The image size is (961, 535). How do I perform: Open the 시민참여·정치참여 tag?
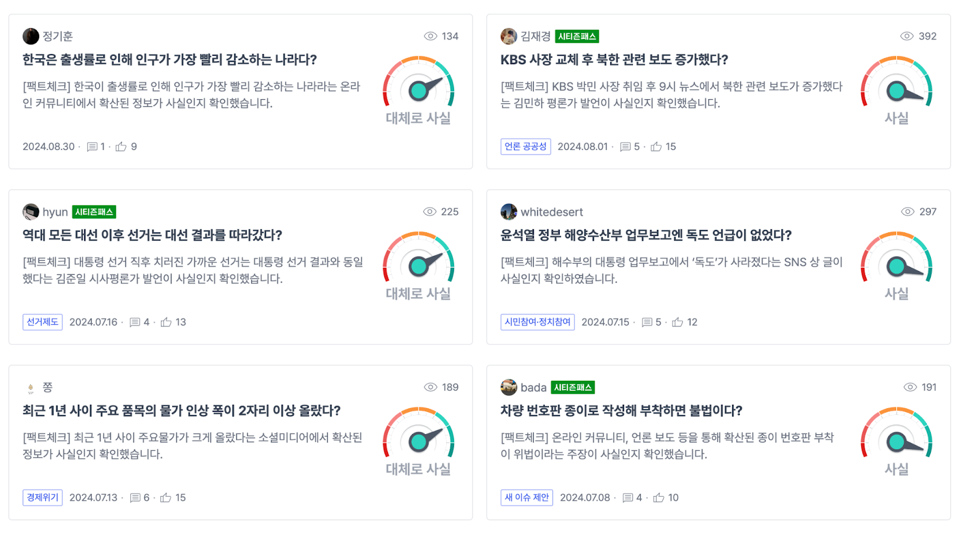pos(538,322)
